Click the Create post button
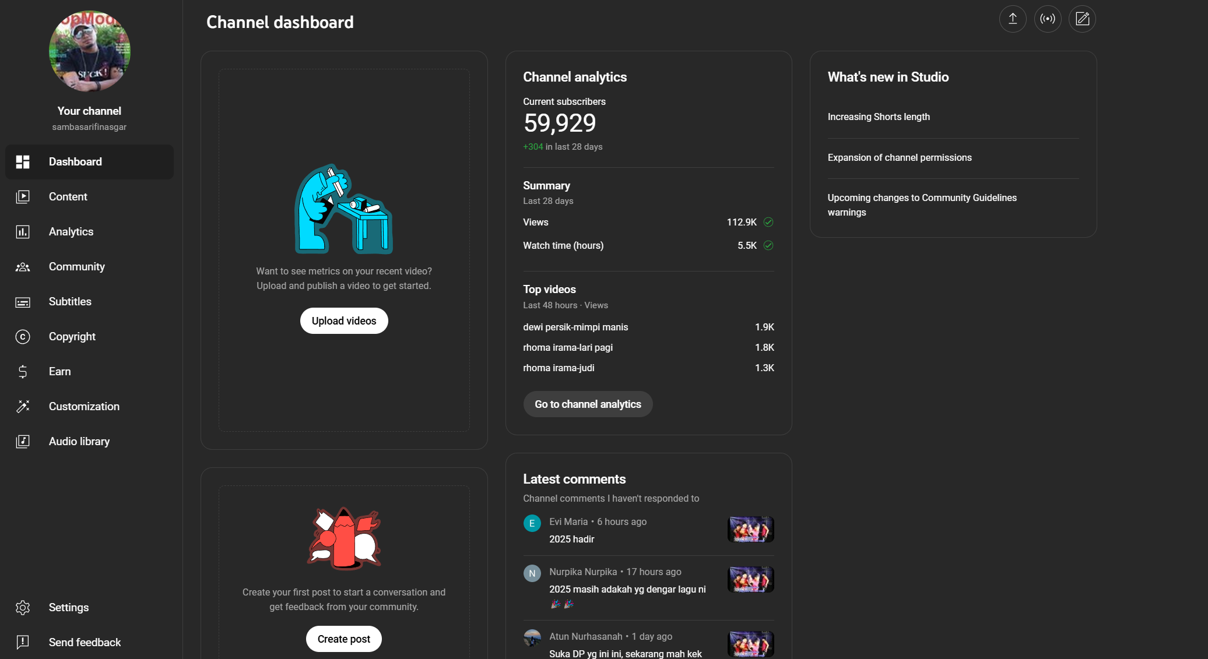1208x659 pixels. [344, 639]
